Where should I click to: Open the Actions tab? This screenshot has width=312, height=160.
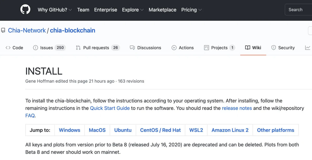(x=183, y=48)
